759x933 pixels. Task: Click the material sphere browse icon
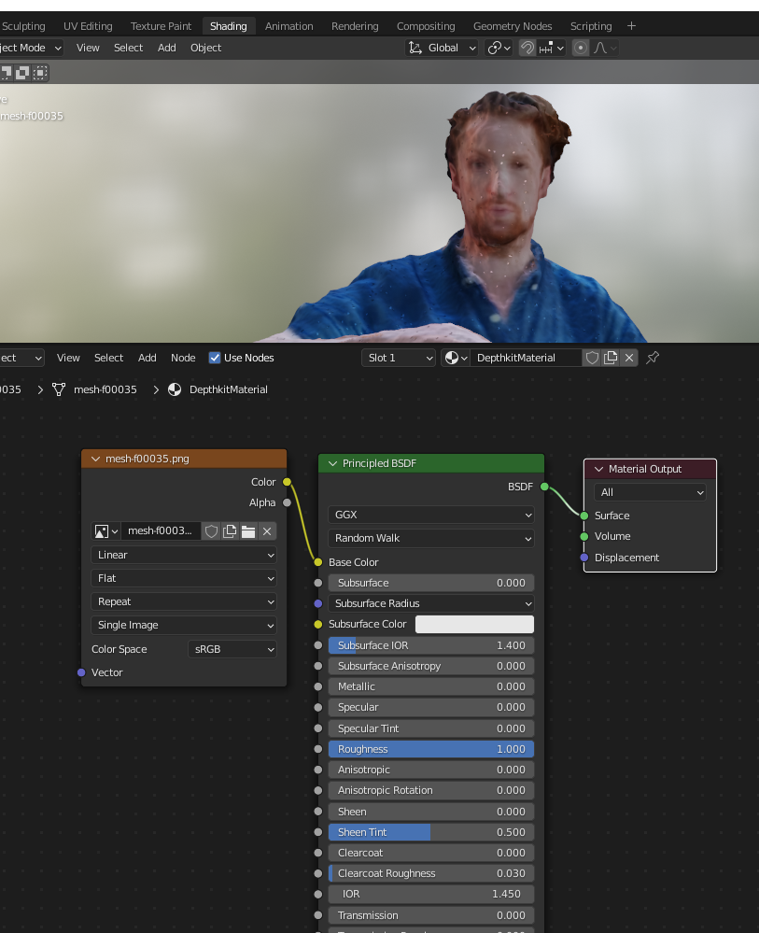pos(455,358)
